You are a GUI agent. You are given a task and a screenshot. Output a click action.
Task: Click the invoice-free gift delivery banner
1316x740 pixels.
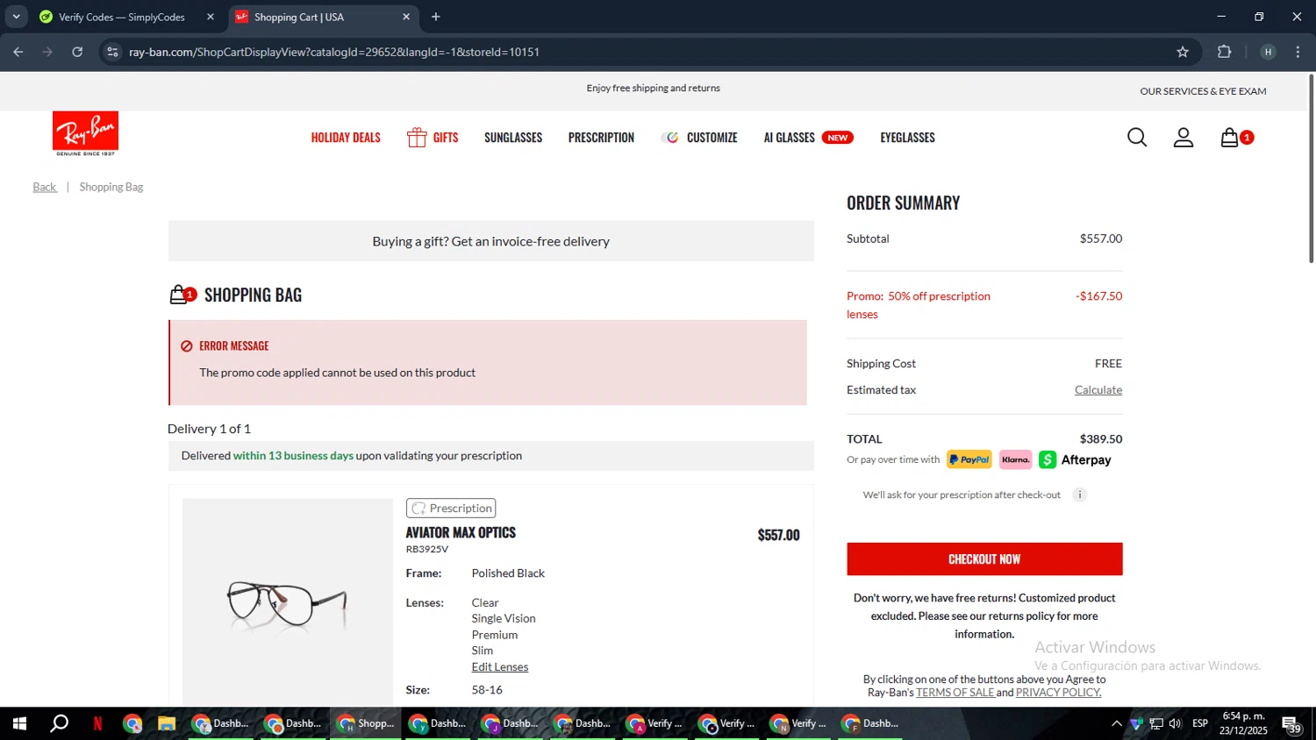coord(490,241)
